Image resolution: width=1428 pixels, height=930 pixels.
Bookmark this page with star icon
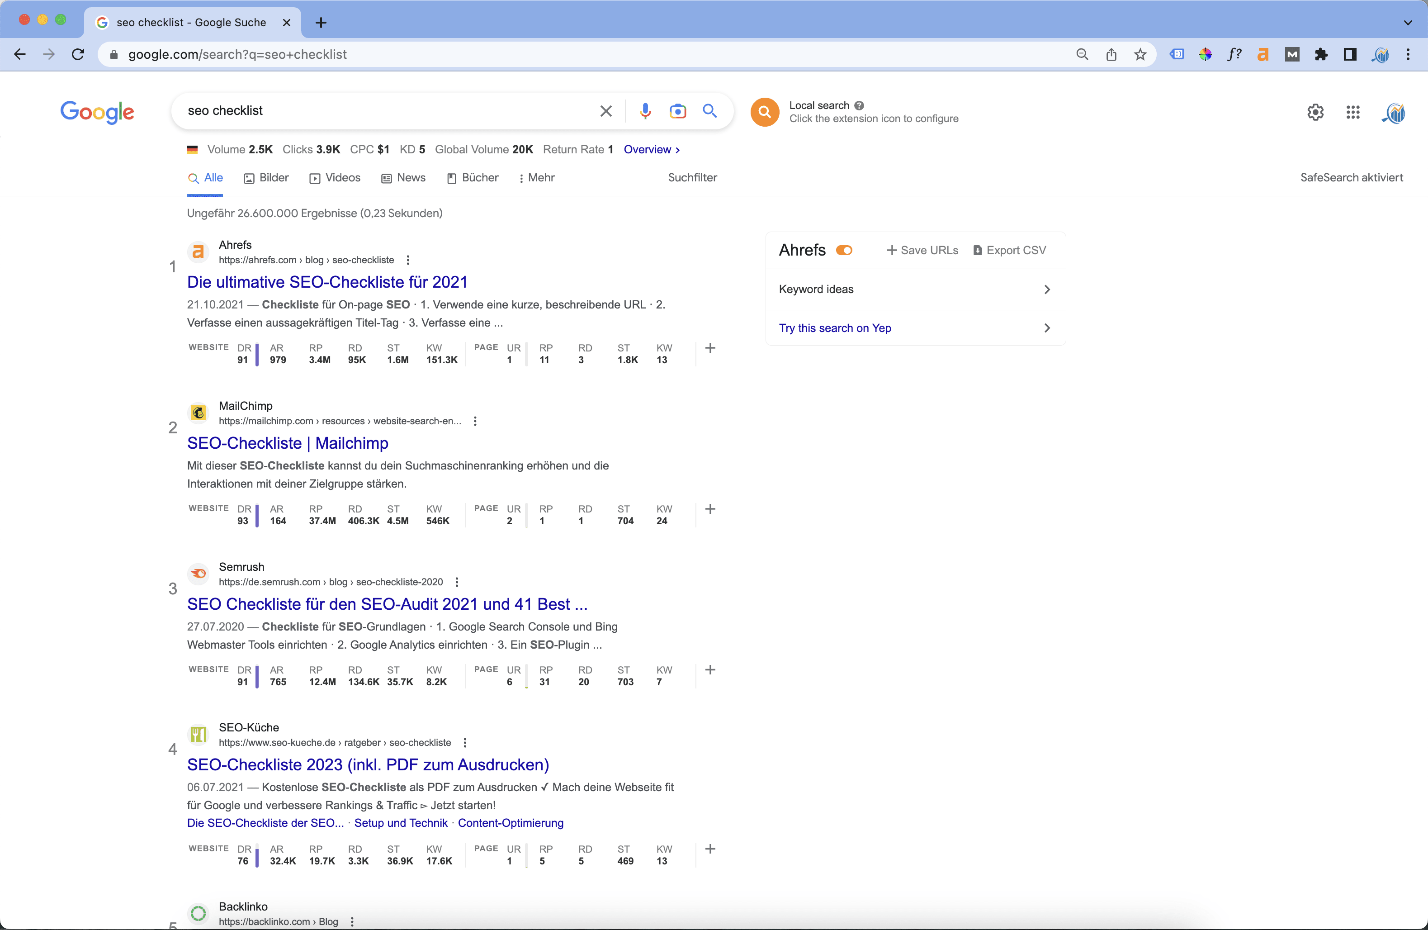tap(1140, 55)
